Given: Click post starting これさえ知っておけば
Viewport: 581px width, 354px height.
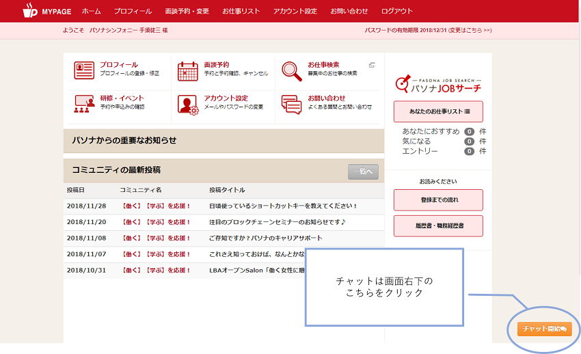Looking at the screenshot, I should tap(257, 254).
